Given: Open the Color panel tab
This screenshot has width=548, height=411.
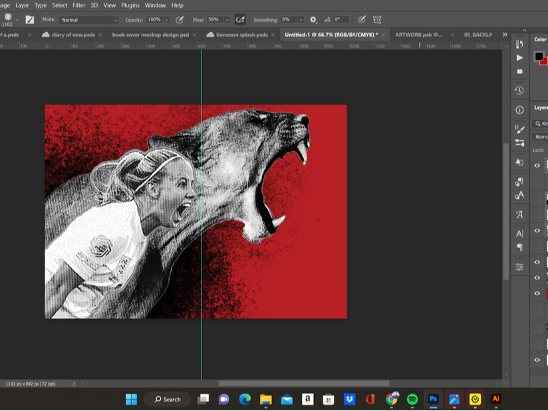Looking at the screenshot, I should tap(540, 39).
